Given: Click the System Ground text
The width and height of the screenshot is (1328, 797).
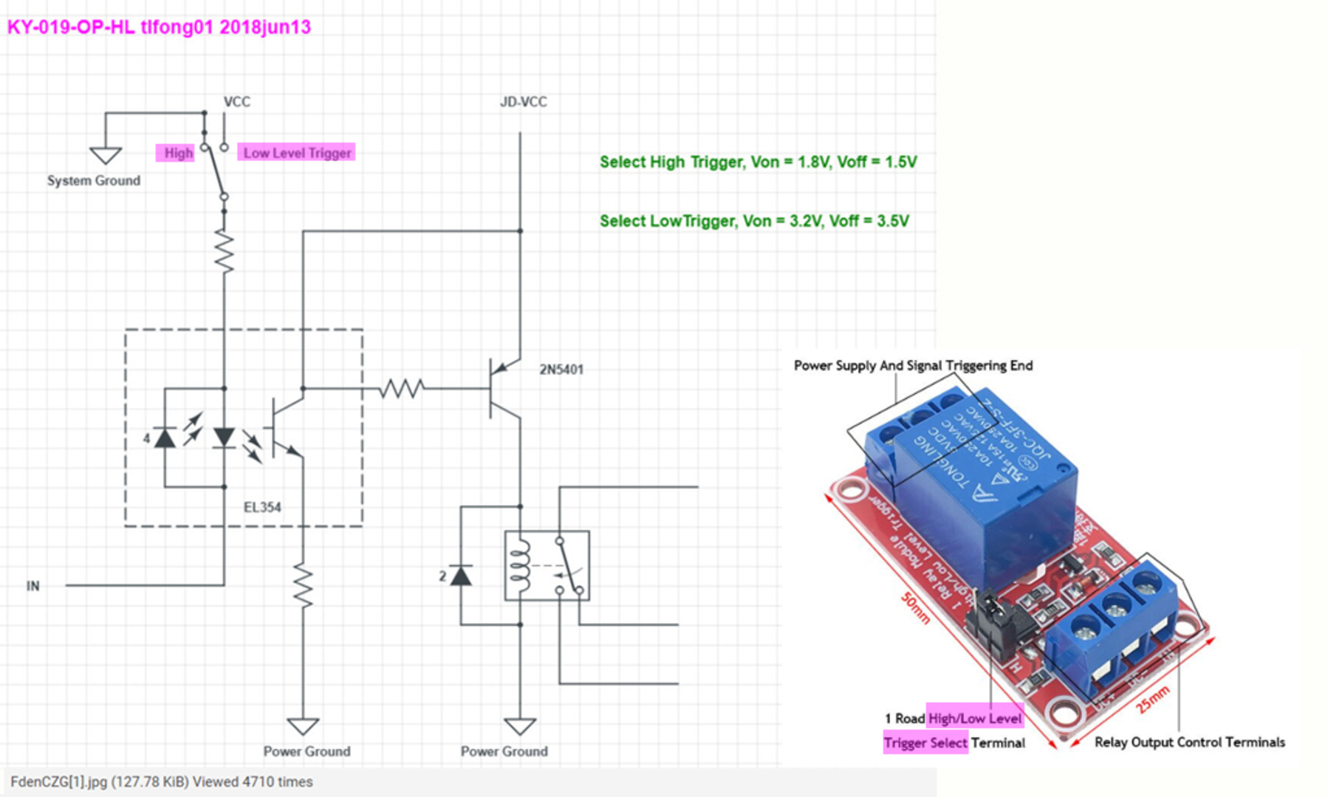Looking at the screenshot, I should point(94,181).
